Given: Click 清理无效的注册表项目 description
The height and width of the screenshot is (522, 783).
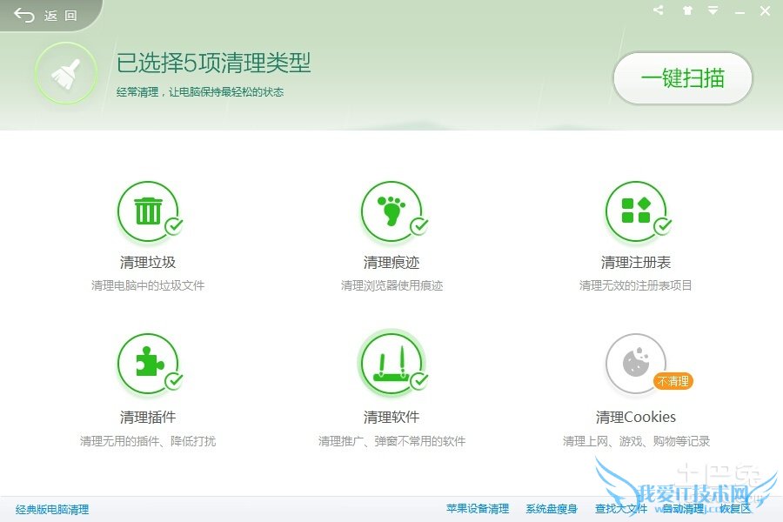Looking at the screenshot, I should pyautogui.click(x=635, y=285).
